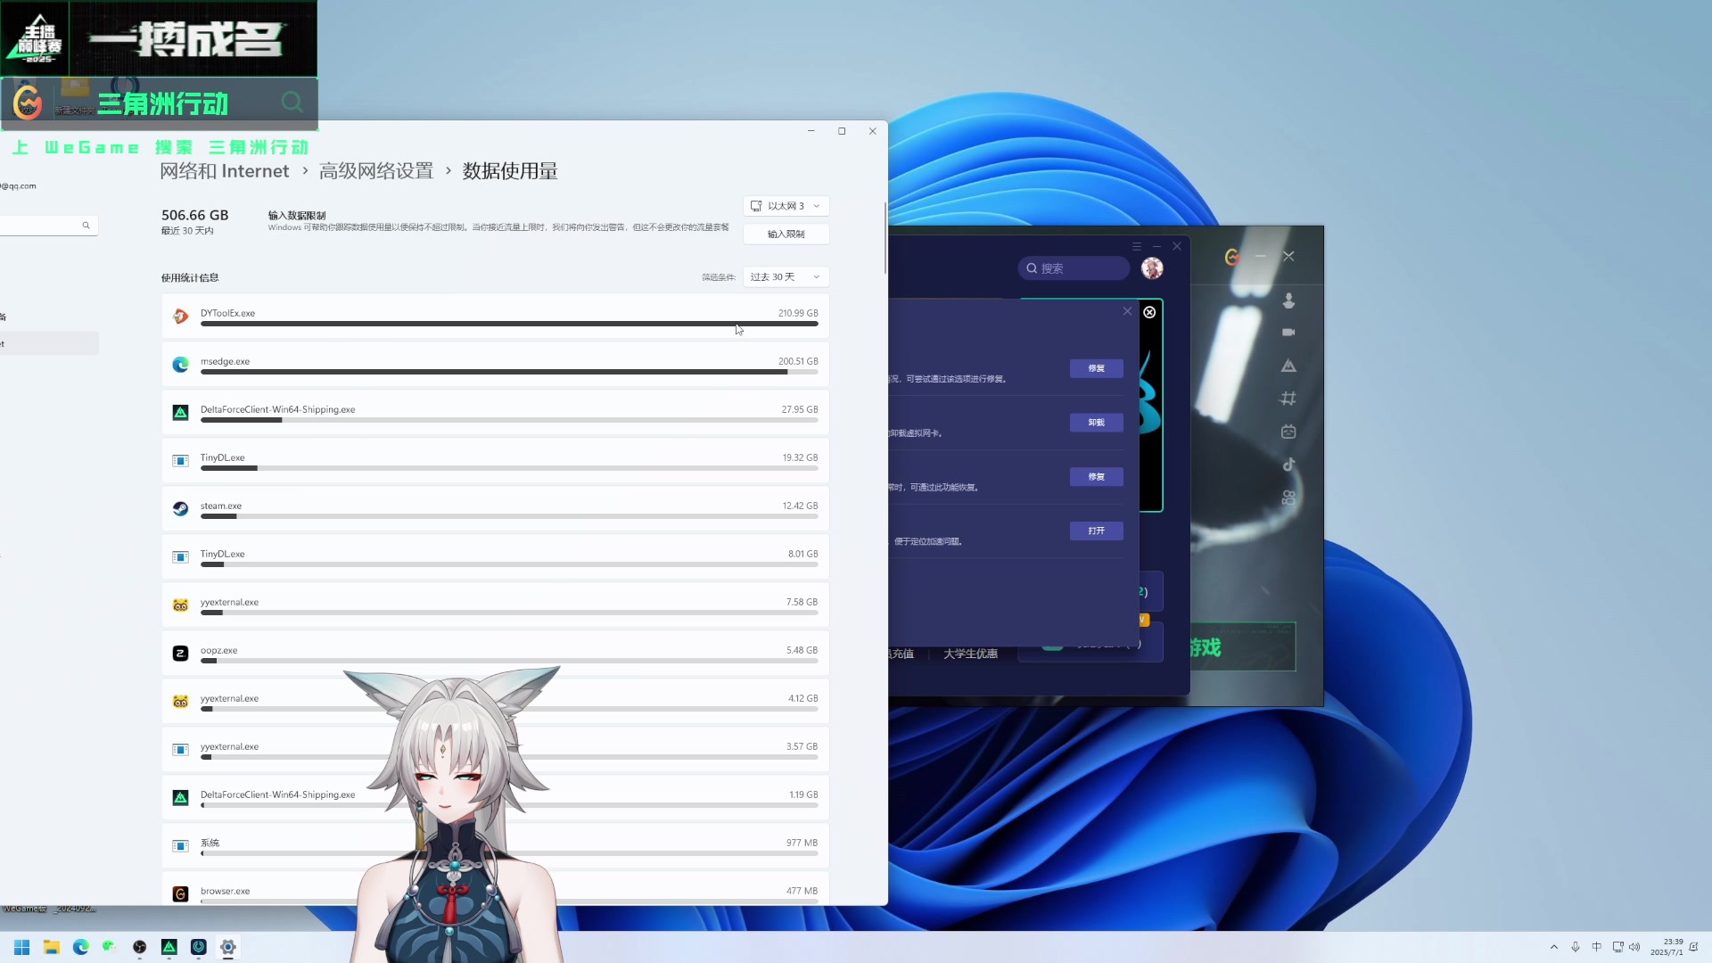
Task: Select the TinyDL.exe 19.32 GB row
Action: pos(496,460)
